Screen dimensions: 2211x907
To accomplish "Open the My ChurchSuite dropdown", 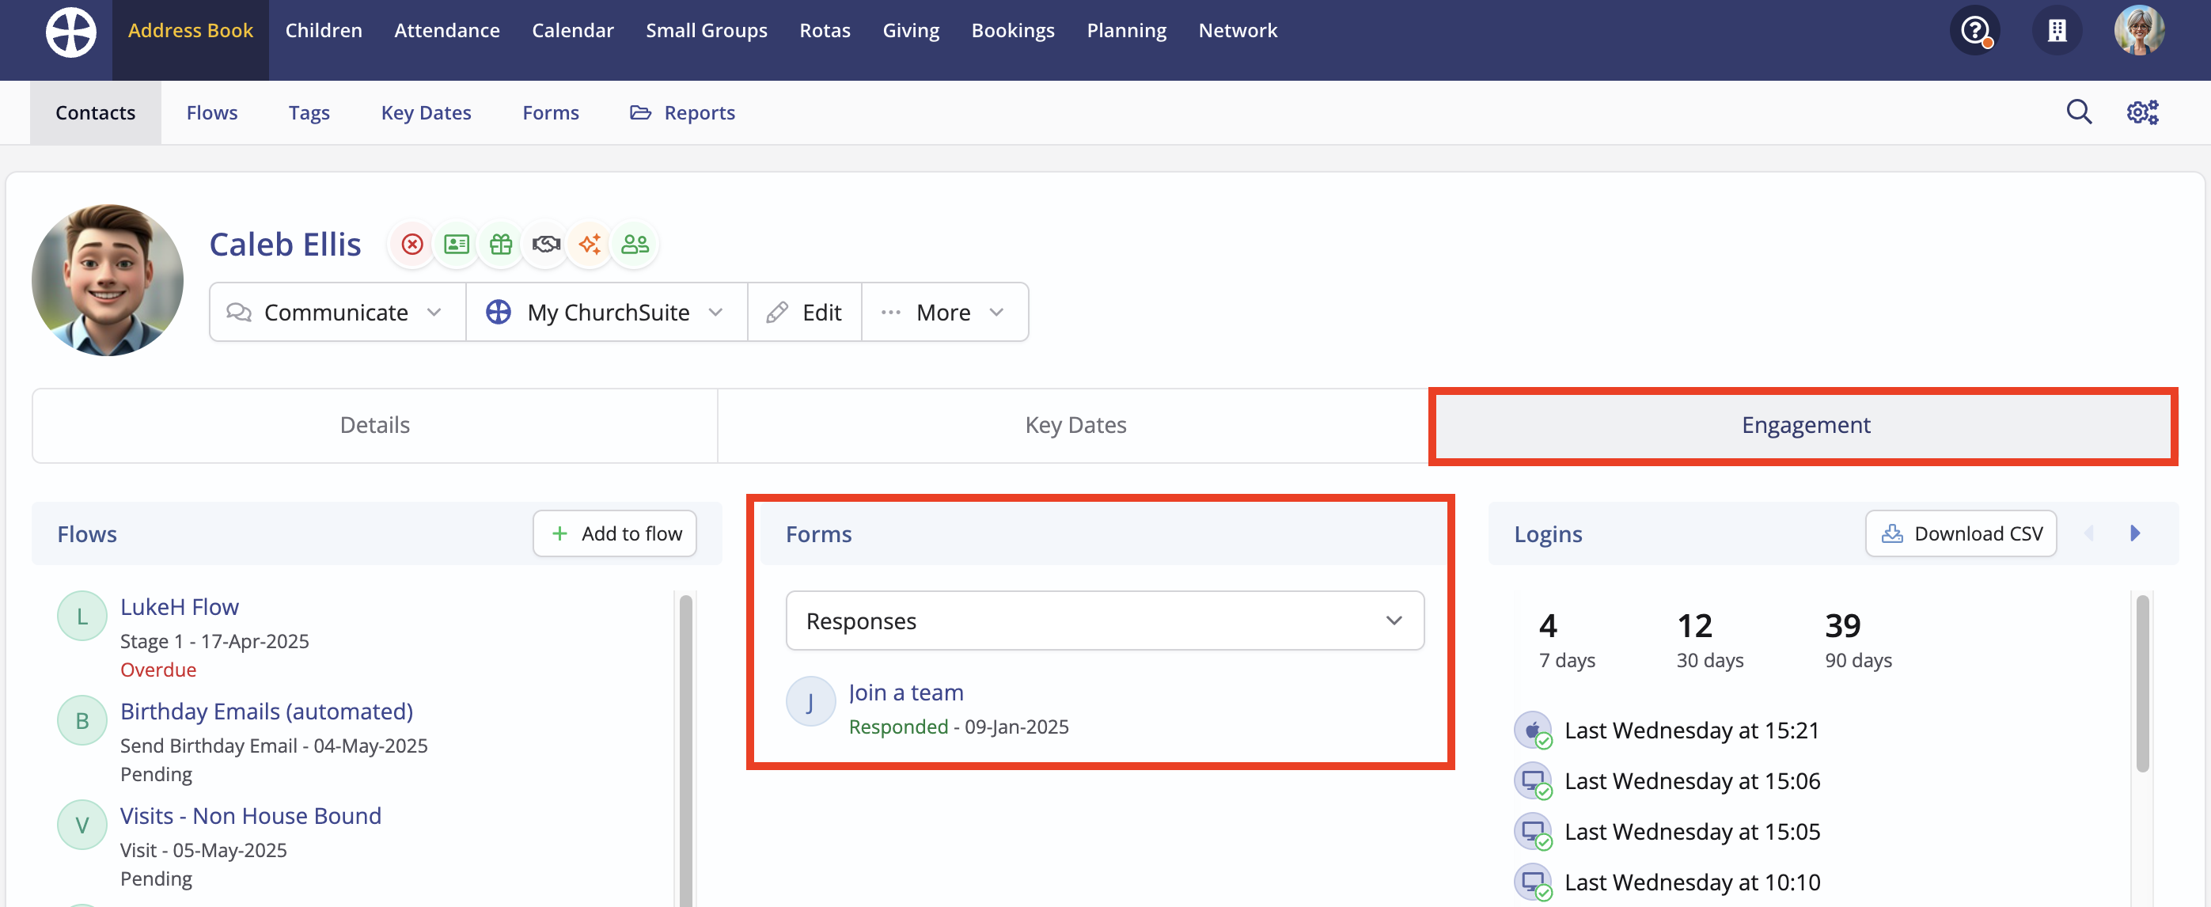I will click(607, 313).
